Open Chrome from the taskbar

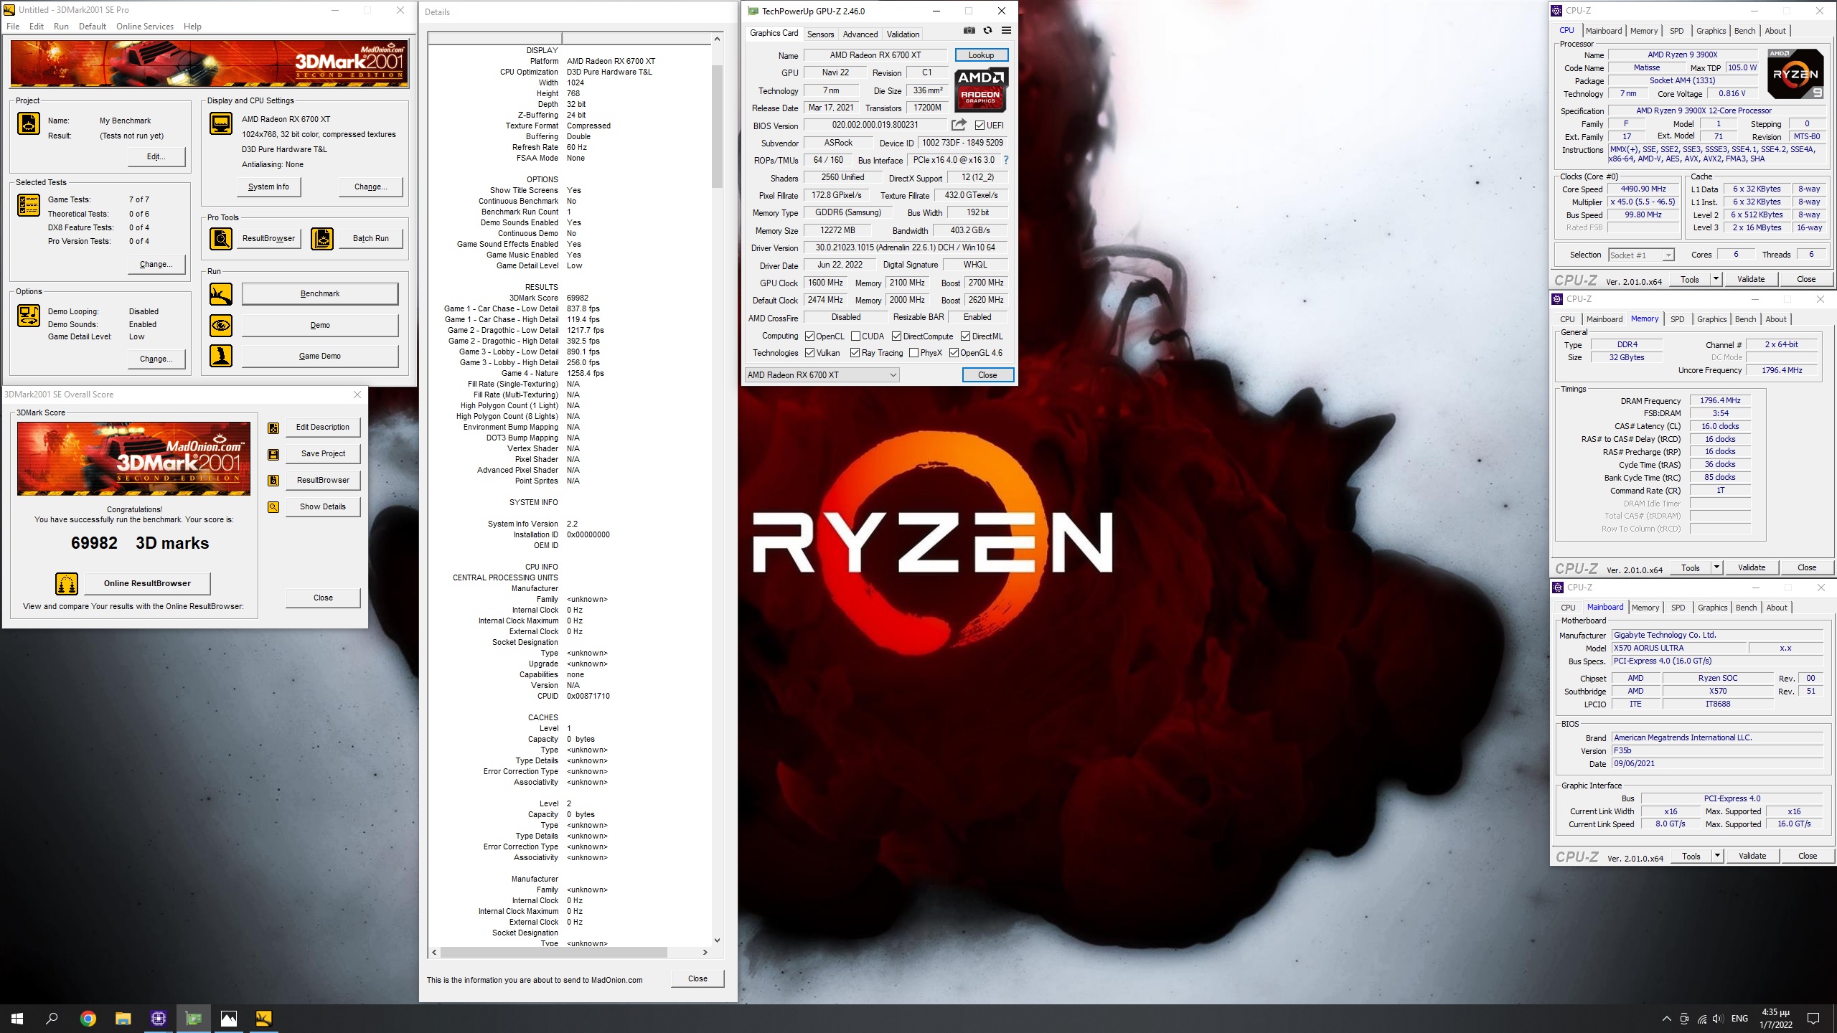pos(88,1019)
